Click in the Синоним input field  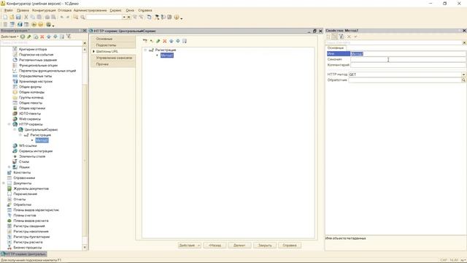408,59
